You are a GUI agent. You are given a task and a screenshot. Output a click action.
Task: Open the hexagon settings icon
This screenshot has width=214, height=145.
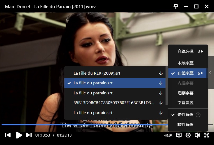pyautogui.click(x=188, y=135)
